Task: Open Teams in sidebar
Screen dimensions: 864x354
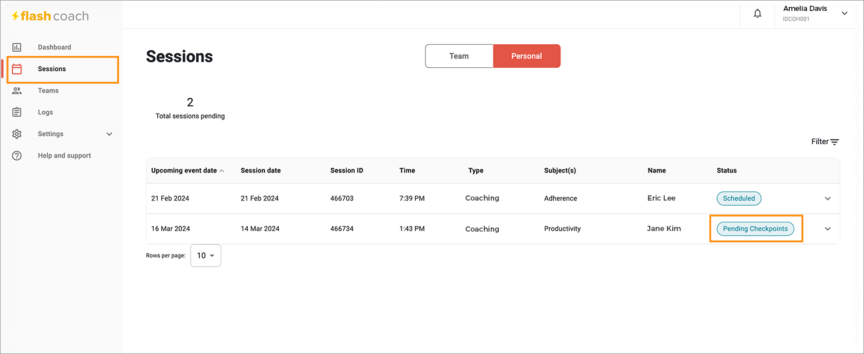Action: [48, 91]
